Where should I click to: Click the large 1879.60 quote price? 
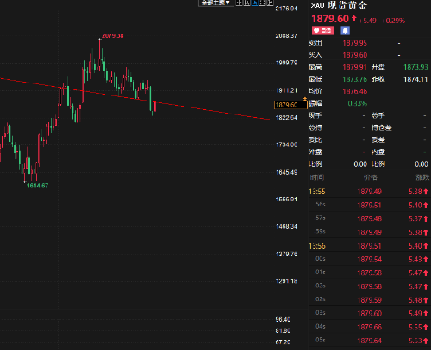(330, 19)
